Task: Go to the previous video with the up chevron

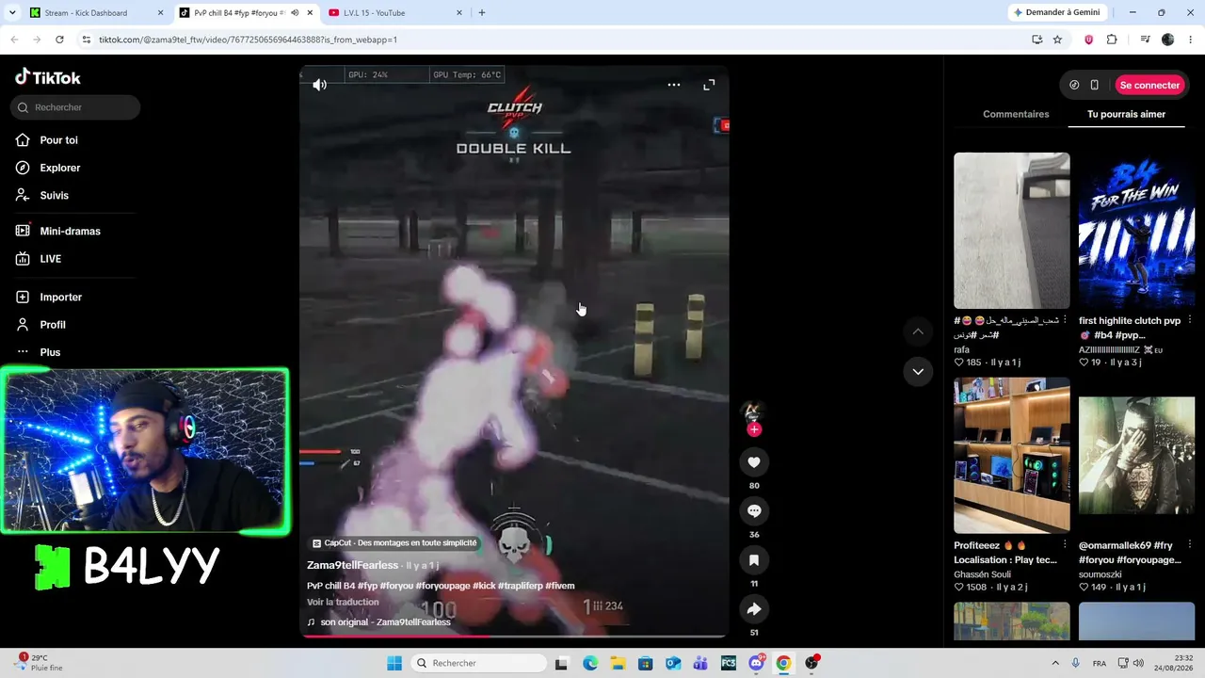Action: coord(918,331)
